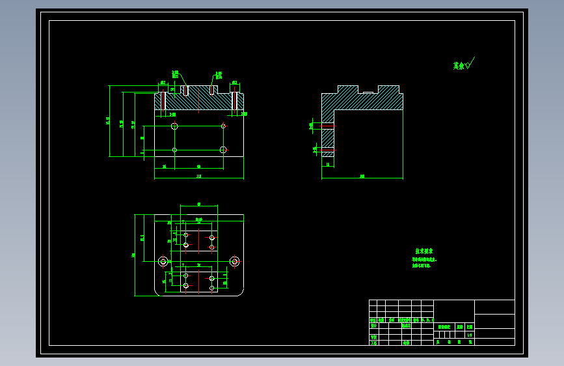This screenshot has height=366, width=564.
Task: Click the 技术要求 heading text
Action: click(x=424, y=251)
